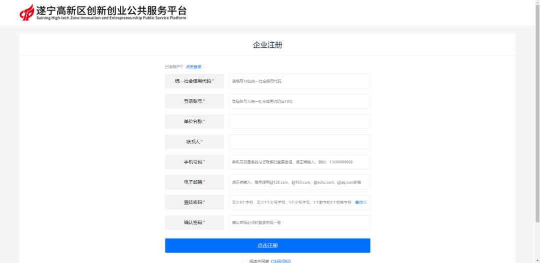Click the 手机号码 field label
This screenshot has height=263, width=540.
pyautogui.click(x=194, y=162)
